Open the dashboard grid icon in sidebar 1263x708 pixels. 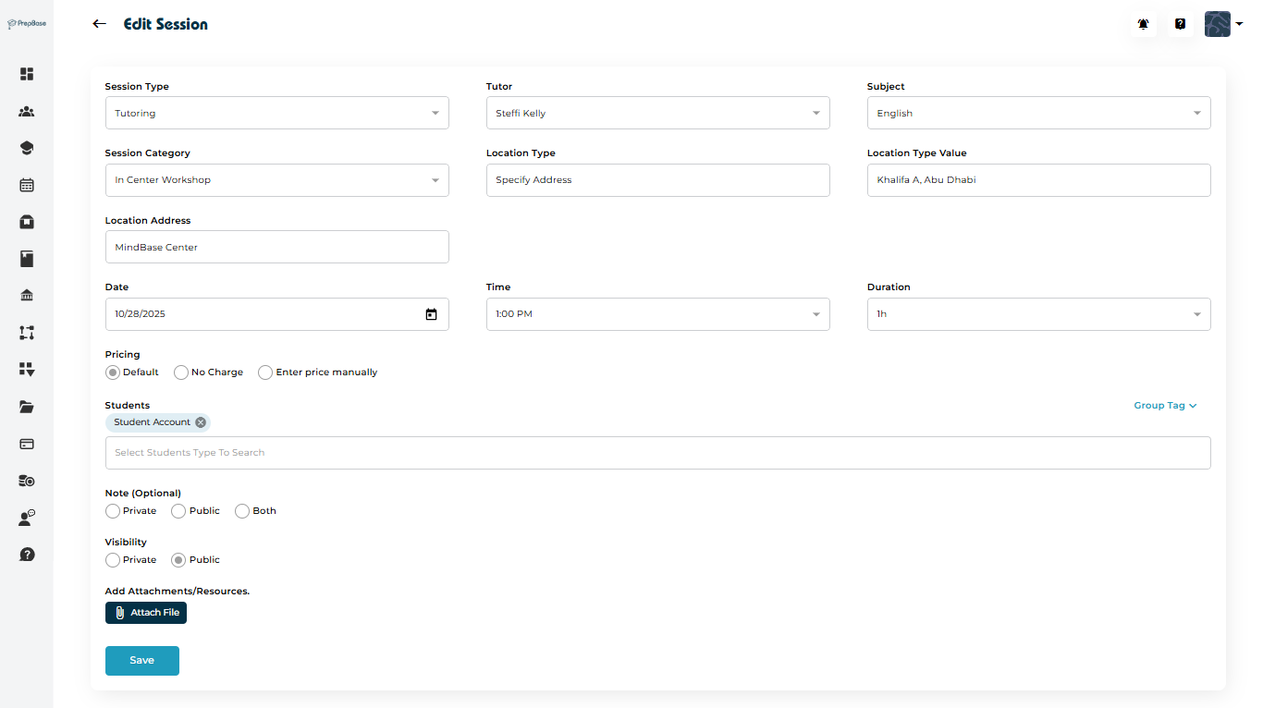click(27, 74)
